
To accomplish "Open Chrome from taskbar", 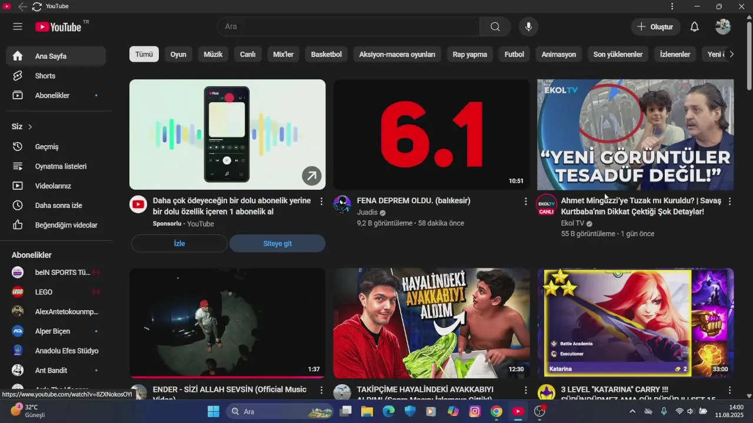I will 497,411.
